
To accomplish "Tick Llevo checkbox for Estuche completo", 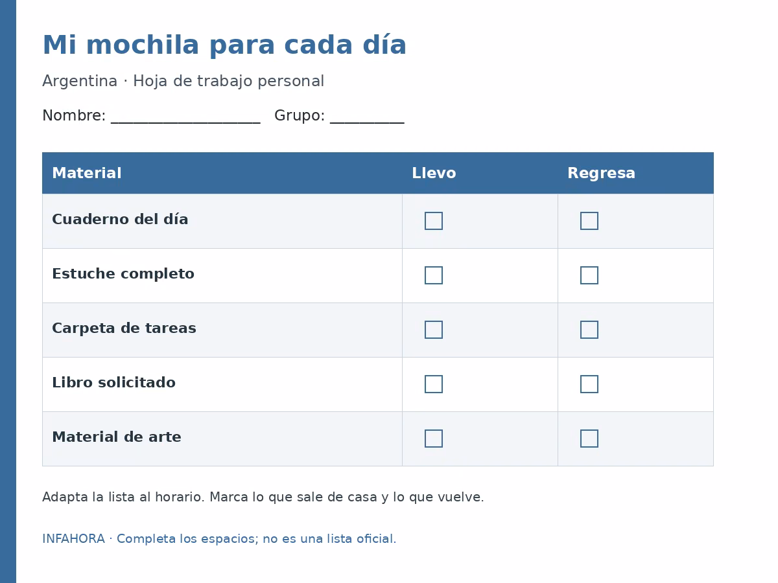I will pyautogui.click(x=434, y=275).
